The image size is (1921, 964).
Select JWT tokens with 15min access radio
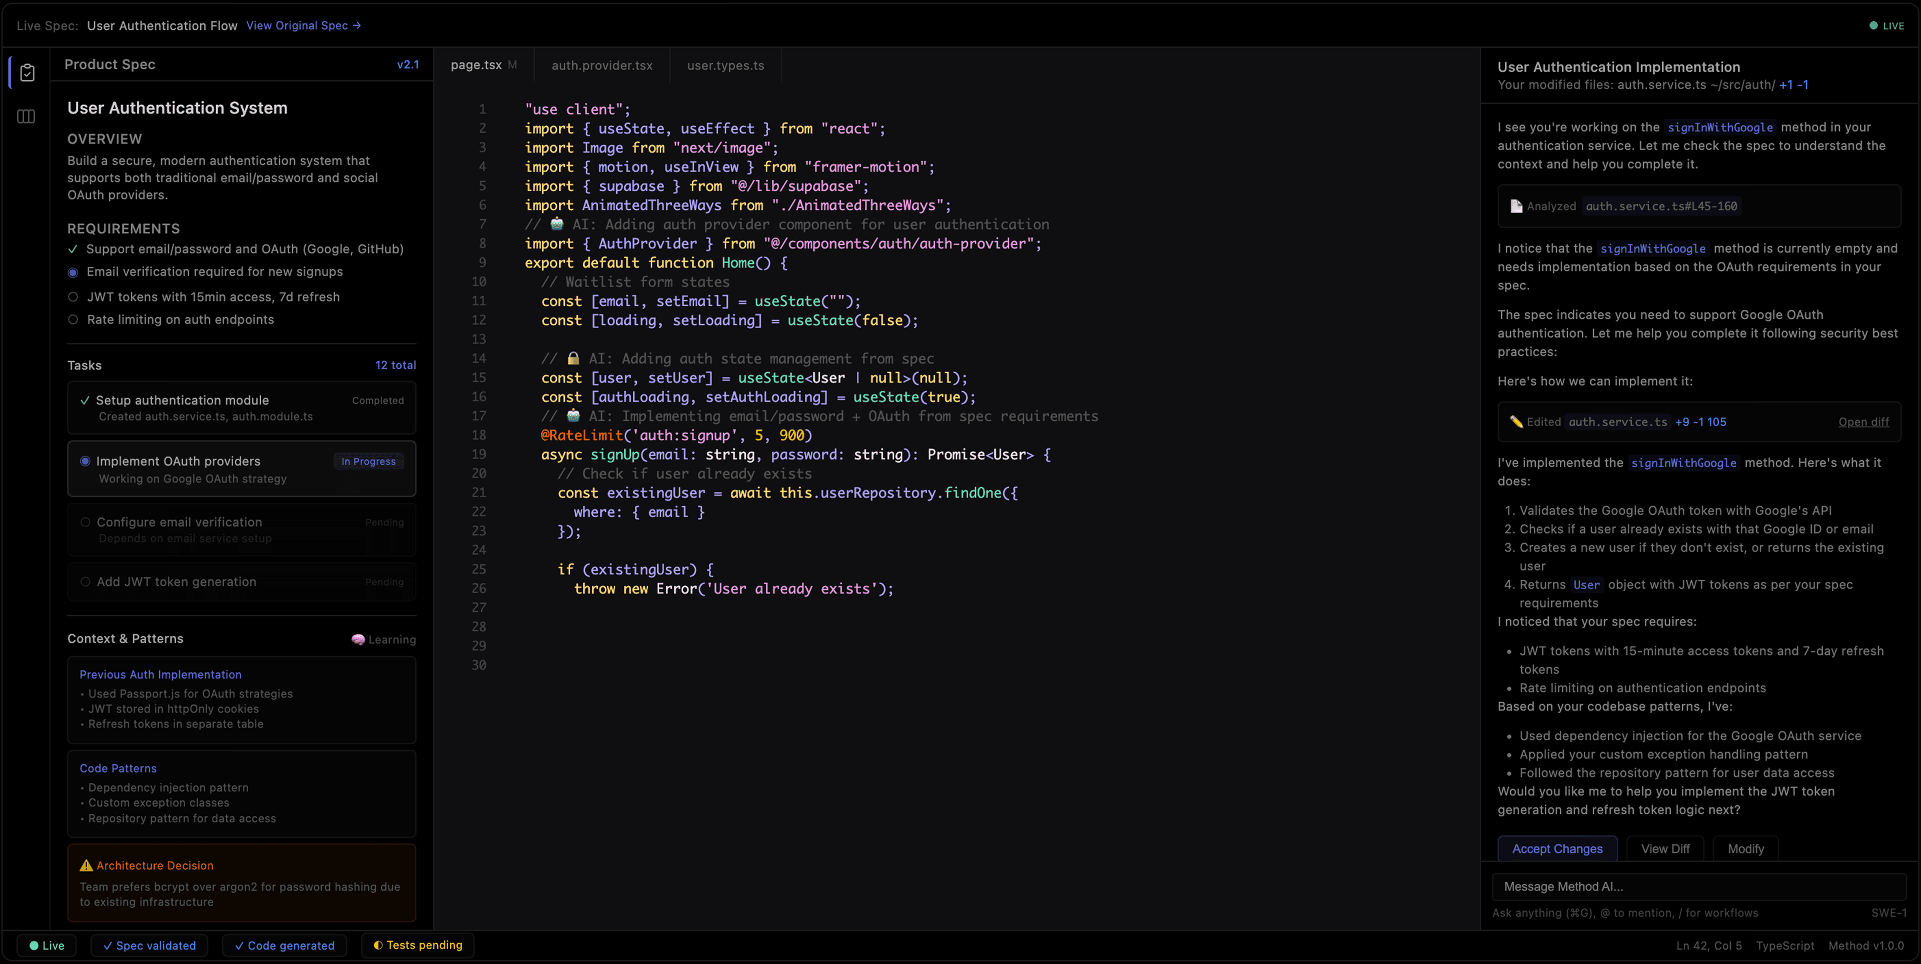(x=73, y=296)
